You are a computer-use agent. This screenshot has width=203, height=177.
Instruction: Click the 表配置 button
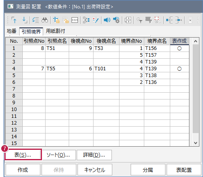coord(184,170)
